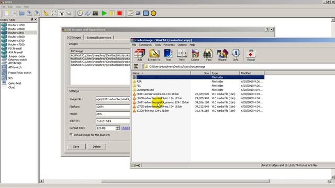The image size is (335, 188).
Task: Select the uncompressed folder in WinRAR
Action: 145,90
